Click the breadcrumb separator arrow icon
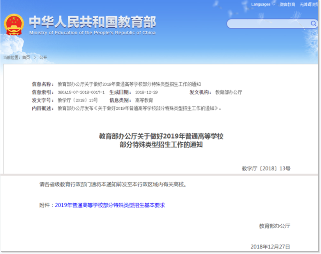This screenshot has height=254, width=321. pyautogui.click(x=35, y=57)
